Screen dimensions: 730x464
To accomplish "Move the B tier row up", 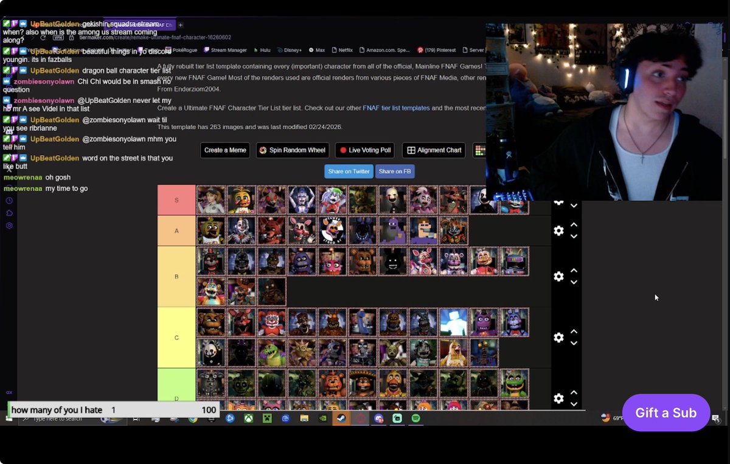I will (574, 271).
